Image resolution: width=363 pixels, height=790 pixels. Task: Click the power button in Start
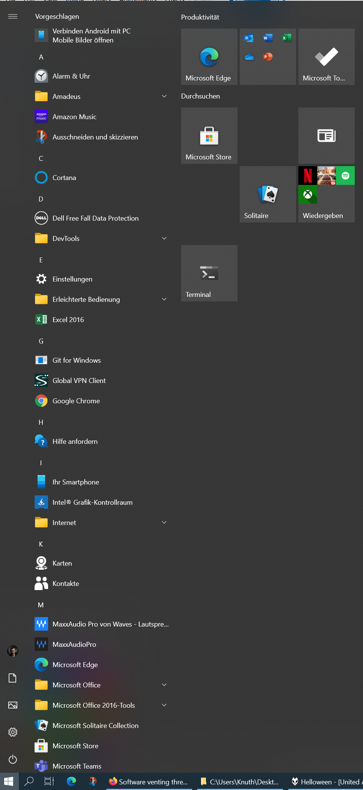coord(13,759)
